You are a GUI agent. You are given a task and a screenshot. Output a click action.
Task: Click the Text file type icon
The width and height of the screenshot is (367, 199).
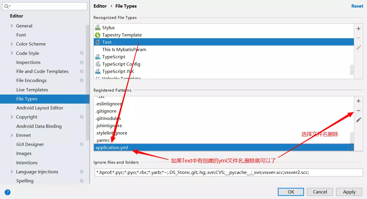coord(98,42)
